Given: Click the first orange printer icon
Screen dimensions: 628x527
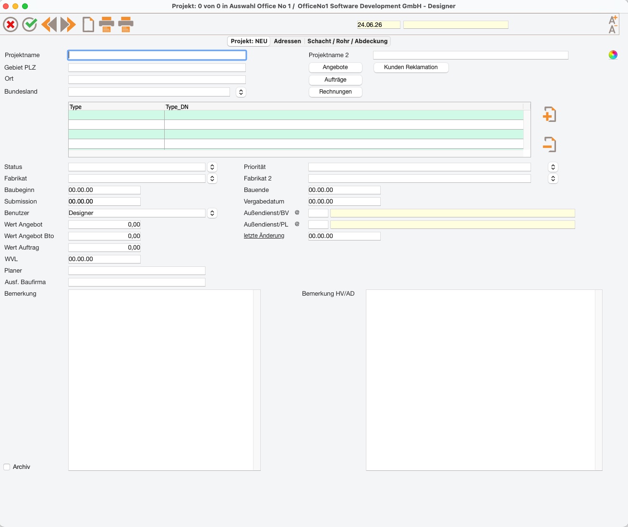Looking at the screenshot, I should point(107,24).
